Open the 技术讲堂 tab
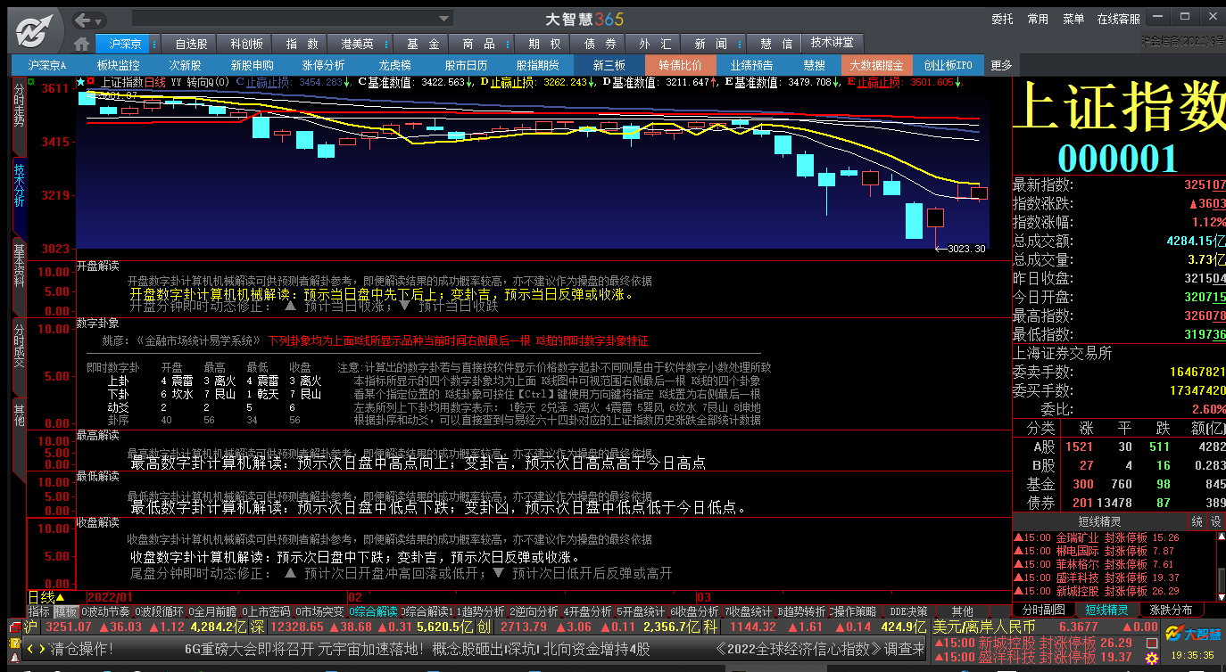 tap(832, 43)
